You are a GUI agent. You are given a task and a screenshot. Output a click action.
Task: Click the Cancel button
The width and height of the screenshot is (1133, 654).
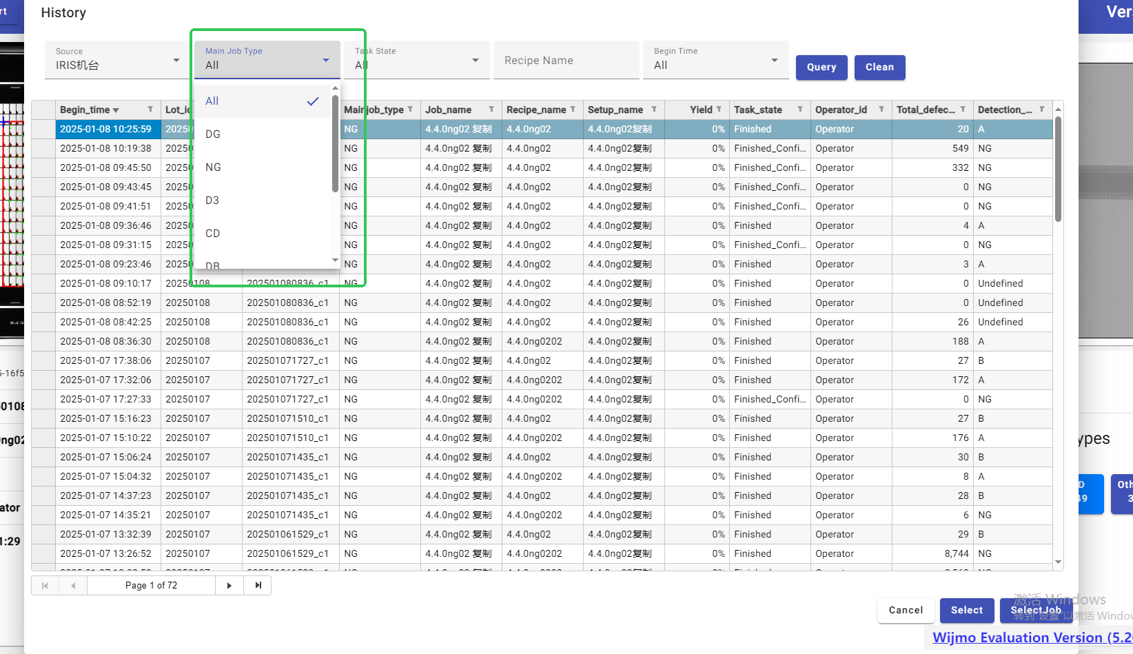(906, 610)
